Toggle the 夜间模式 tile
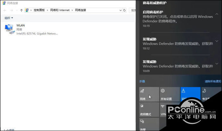Viewport: 222px width, 131px height. click(149, 109)
